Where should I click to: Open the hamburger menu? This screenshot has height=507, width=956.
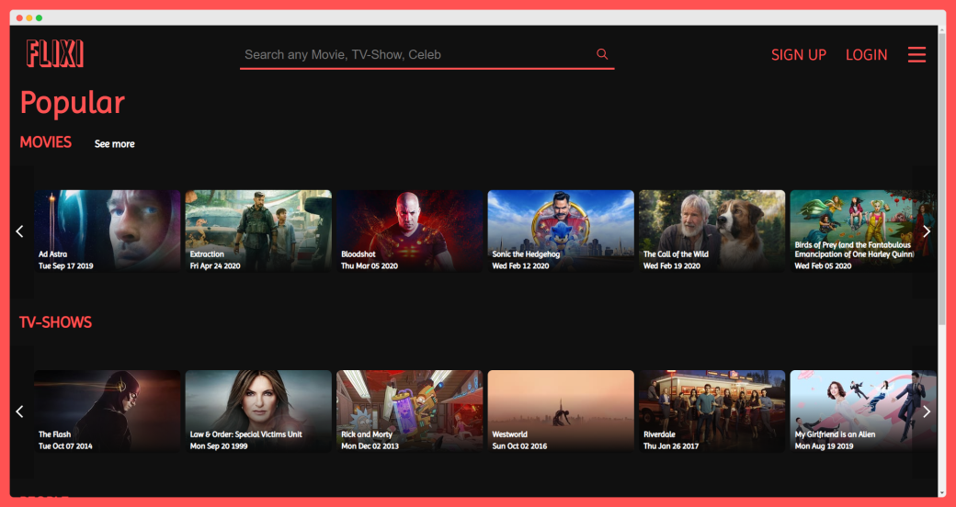[916, 55]
